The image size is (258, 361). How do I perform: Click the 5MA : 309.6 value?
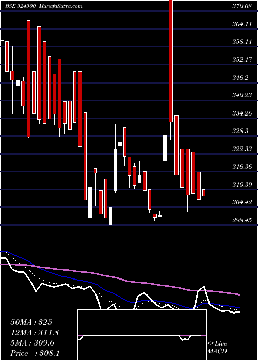pyautogui.click(x=32, y=343)
